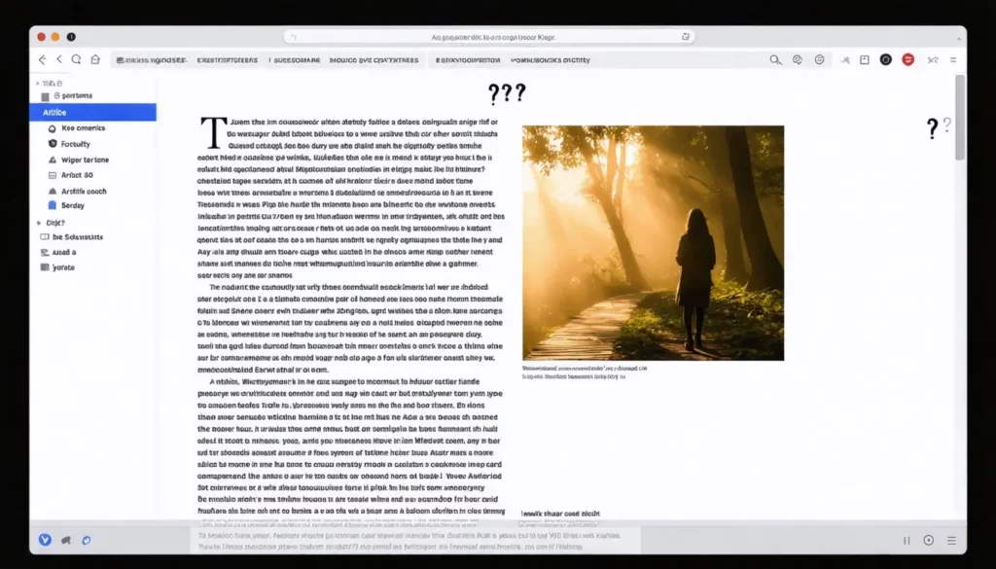996x569 pixels.
Task: Click the blue circular icon in bottom-left bar
Action: (45, 540)
